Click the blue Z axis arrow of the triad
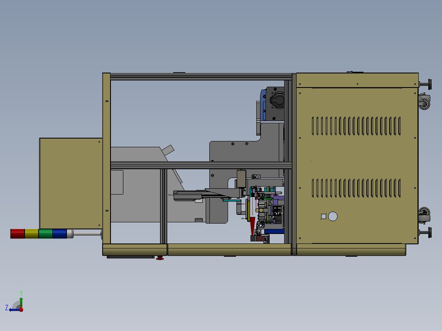The width and height of the screenshot is (442, 331). point(14,310)
